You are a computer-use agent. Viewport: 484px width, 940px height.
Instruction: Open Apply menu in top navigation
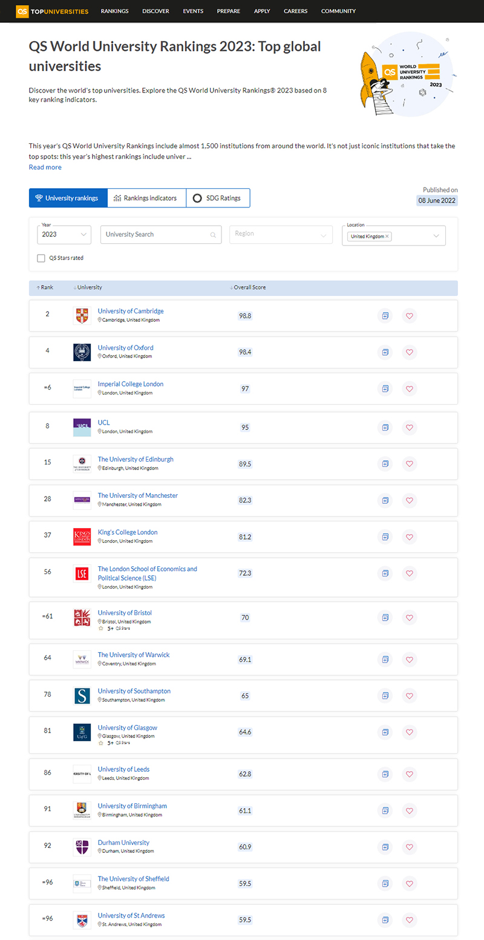pos(262,11)
